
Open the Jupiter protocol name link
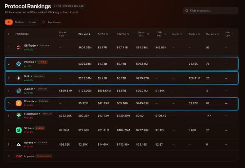click(28, 89)
